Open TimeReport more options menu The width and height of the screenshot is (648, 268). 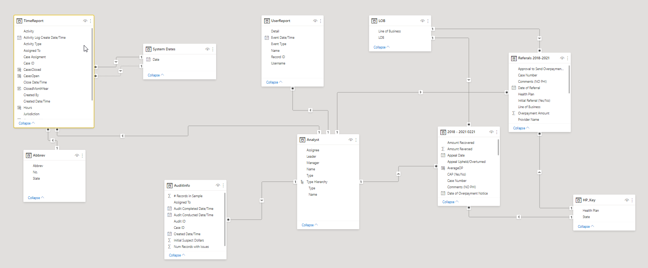[x=90, y=21]
